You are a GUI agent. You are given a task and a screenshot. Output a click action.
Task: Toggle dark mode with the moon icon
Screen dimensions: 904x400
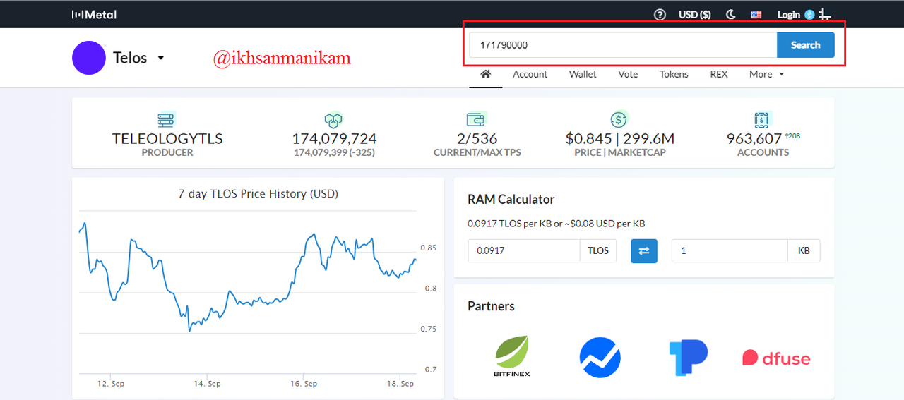(x=731, y=14)
